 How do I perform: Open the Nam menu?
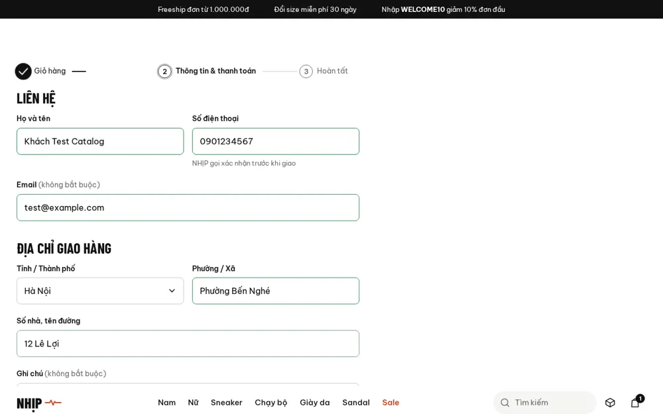click(x=166, y=402)
